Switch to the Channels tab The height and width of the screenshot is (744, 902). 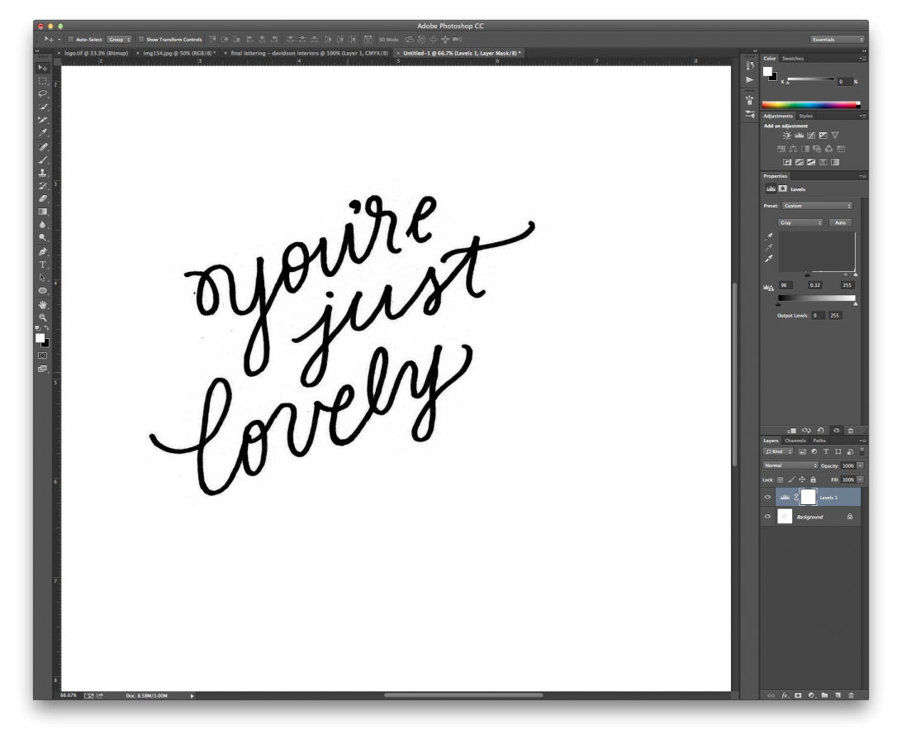coord(795,441)
